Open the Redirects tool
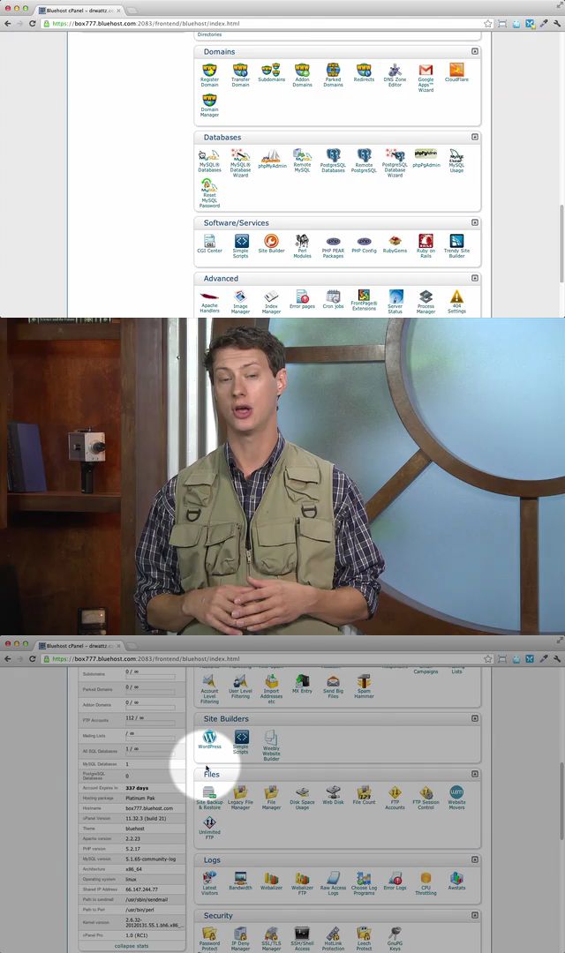Image resolution: width=565 pixels, height=953 pixels. 364,72
